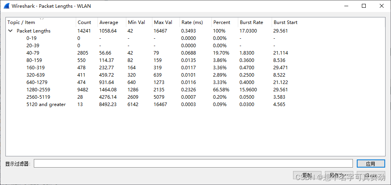Click the 应用 (Apply) button
Image resolution: width=391 pixels, height=185 pixels.
click(370, 164)
